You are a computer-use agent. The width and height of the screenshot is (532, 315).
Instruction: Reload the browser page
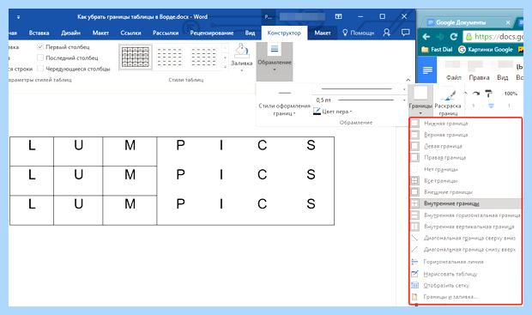pyautogui.click(x=454, y=37)
